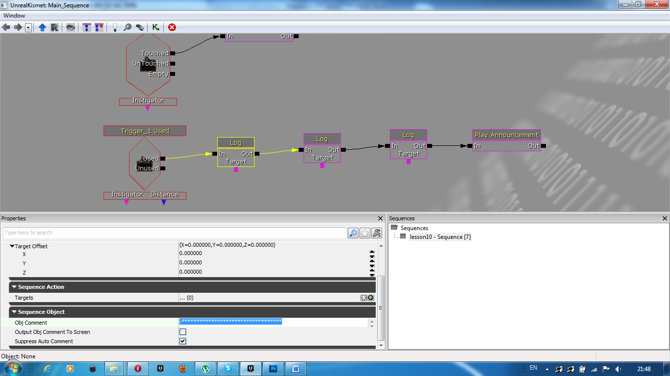The image size is (670, 376).
Task: Click the Z value spinner arrows
Action: point(372,272)
